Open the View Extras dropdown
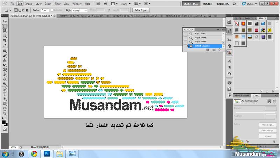 (114, 4)
